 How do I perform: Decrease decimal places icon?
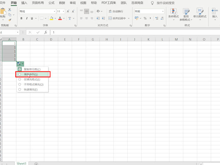162,18
